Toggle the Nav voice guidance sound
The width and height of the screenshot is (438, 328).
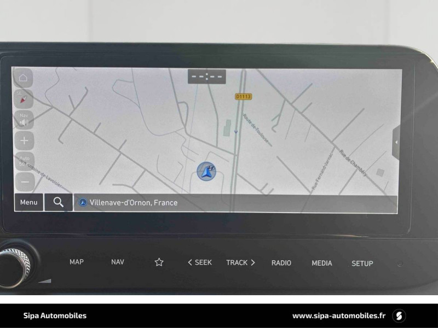pos(24,119)
